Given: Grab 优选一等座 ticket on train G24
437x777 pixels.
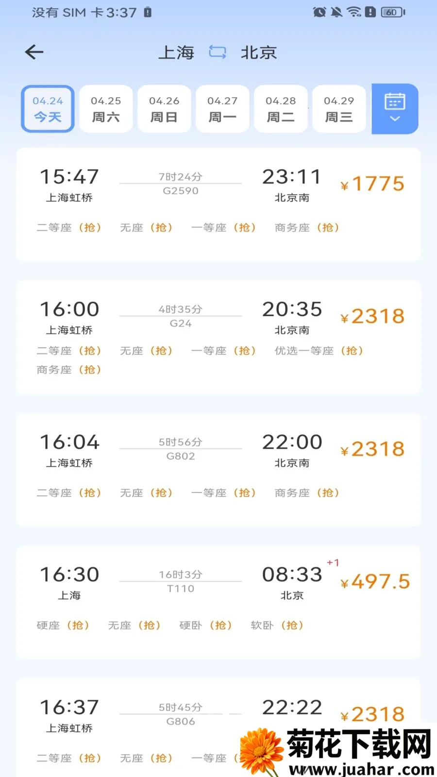Looking at the screenshot, I should point(319,351).
